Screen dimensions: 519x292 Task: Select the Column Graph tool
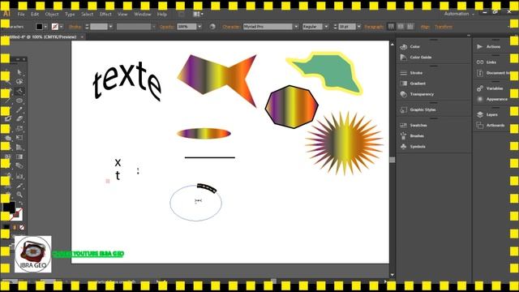click(19, 176)
